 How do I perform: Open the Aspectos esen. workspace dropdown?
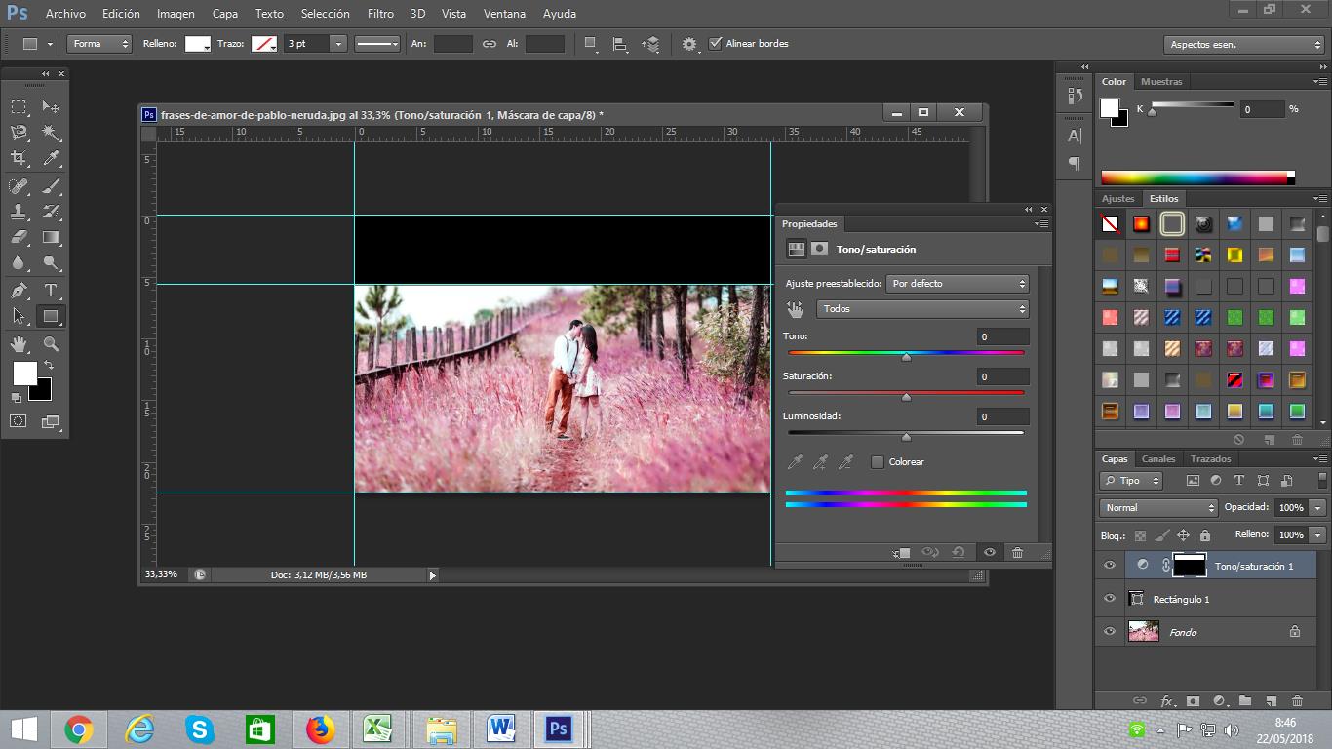click(1243, 45)
